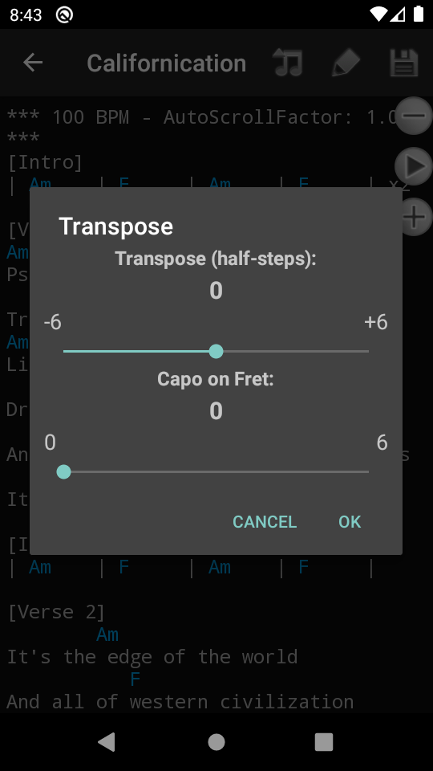433x771 pixels.
Task: Confirm the Transpose dialog with OK
Action: [350, 522]
